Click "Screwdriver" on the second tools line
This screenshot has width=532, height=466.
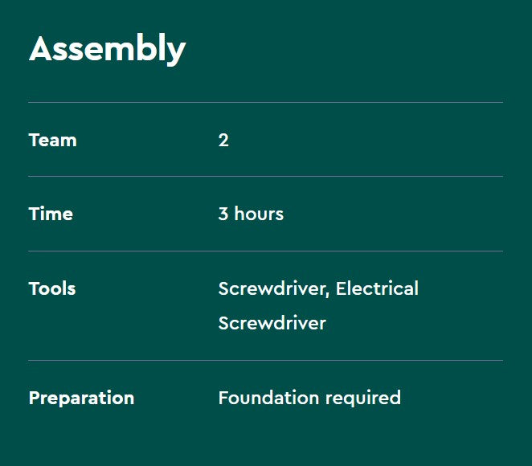(272, 323)
